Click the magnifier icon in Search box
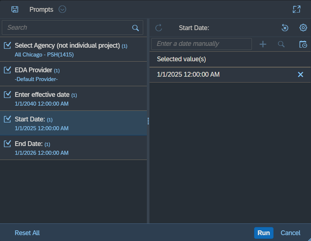Viewport: 311px width, 241px height. tap(135, 28)
